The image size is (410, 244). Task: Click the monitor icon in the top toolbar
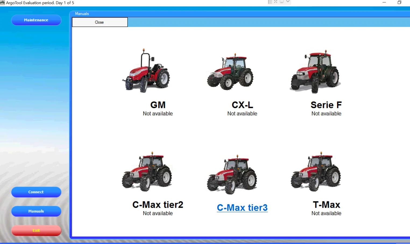coord(282,2)
